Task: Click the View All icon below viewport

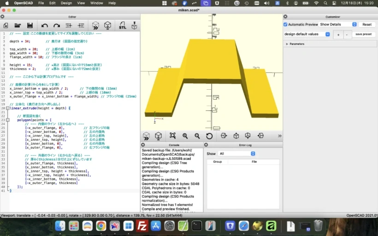Action: coord(172,136)
